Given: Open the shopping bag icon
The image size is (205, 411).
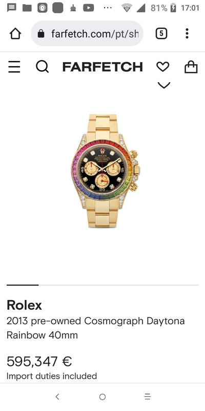Looking at the screenshot, I should (x=191, y=67).
